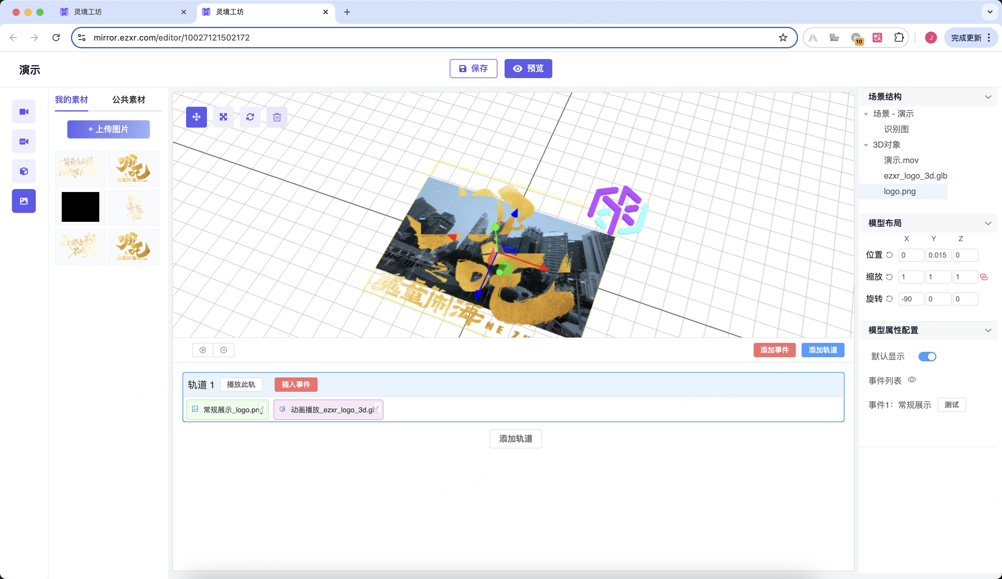Image resolution: width=1002 pixels, height=579 pixels.
Task: Click the 测试 button for event 1
Action: pyautogui.click(x=952, y=405)
